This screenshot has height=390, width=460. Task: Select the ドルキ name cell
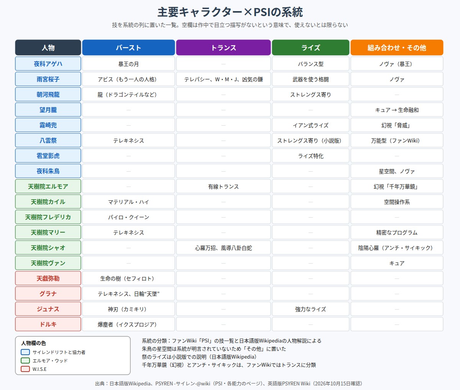(48, 324)
